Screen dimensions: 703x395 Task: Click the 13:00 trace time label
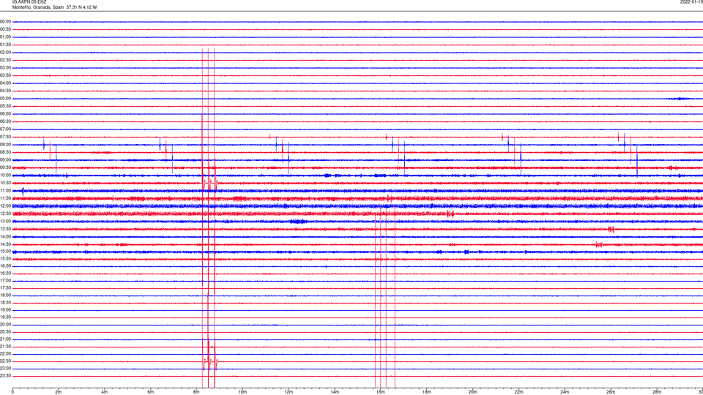[6, 221]
